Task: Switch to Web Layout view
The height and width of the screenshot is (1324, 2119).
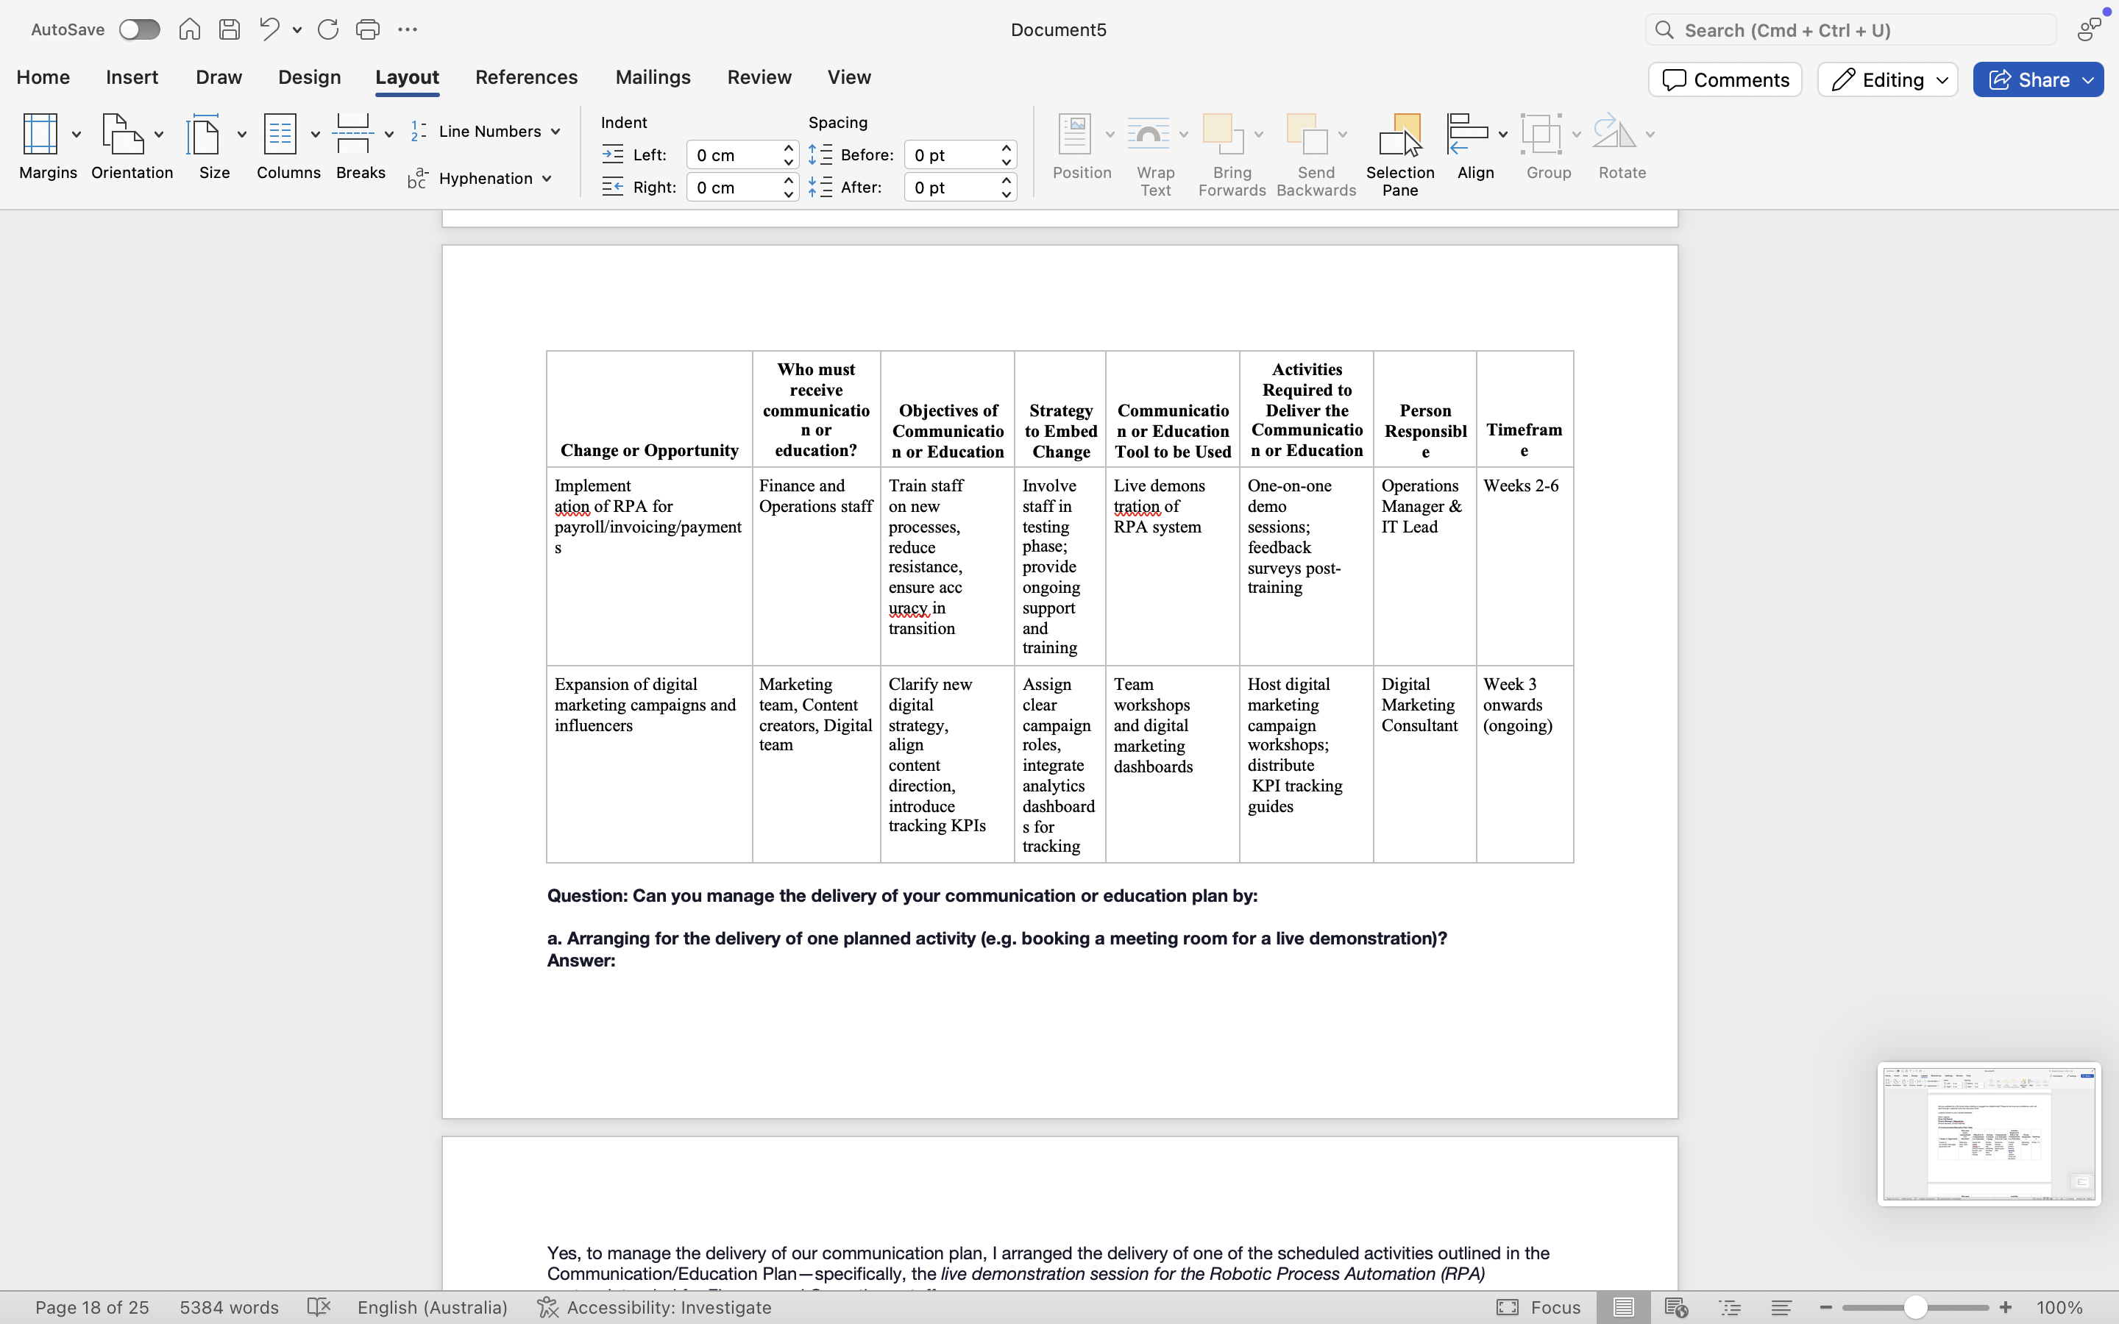Action: tap(1676, 1307)
